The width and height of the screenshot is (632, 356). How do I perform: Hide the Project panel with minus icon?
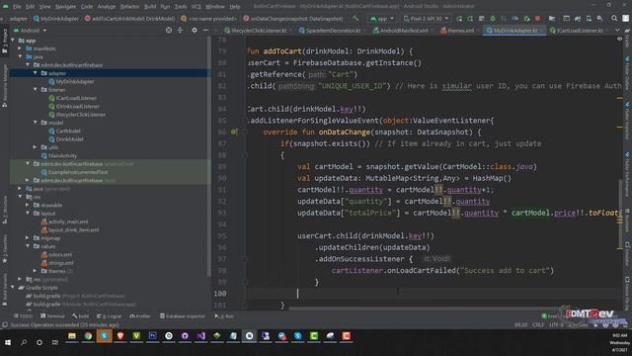point(205,31)
